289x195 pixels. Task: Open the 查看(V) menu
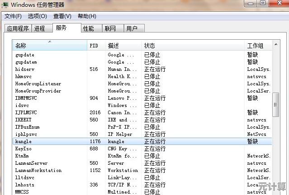pyautogui.click(x=62, y=16)
